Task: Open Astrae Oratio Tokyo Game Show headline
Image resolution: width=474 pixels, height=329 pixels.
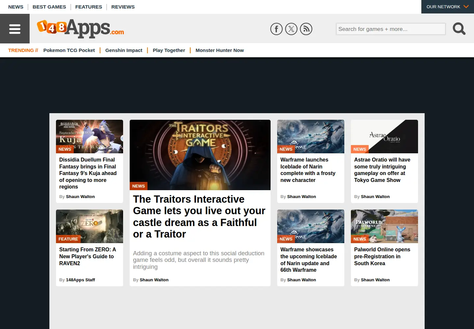Action: (x=382, y=170)
